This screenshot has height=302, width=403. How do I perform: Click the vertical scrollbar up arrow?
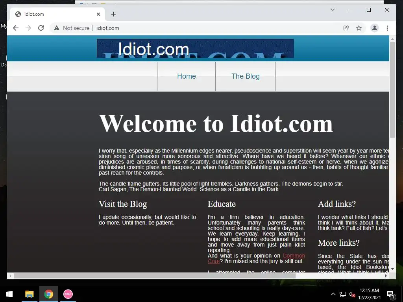coord(392,39)
